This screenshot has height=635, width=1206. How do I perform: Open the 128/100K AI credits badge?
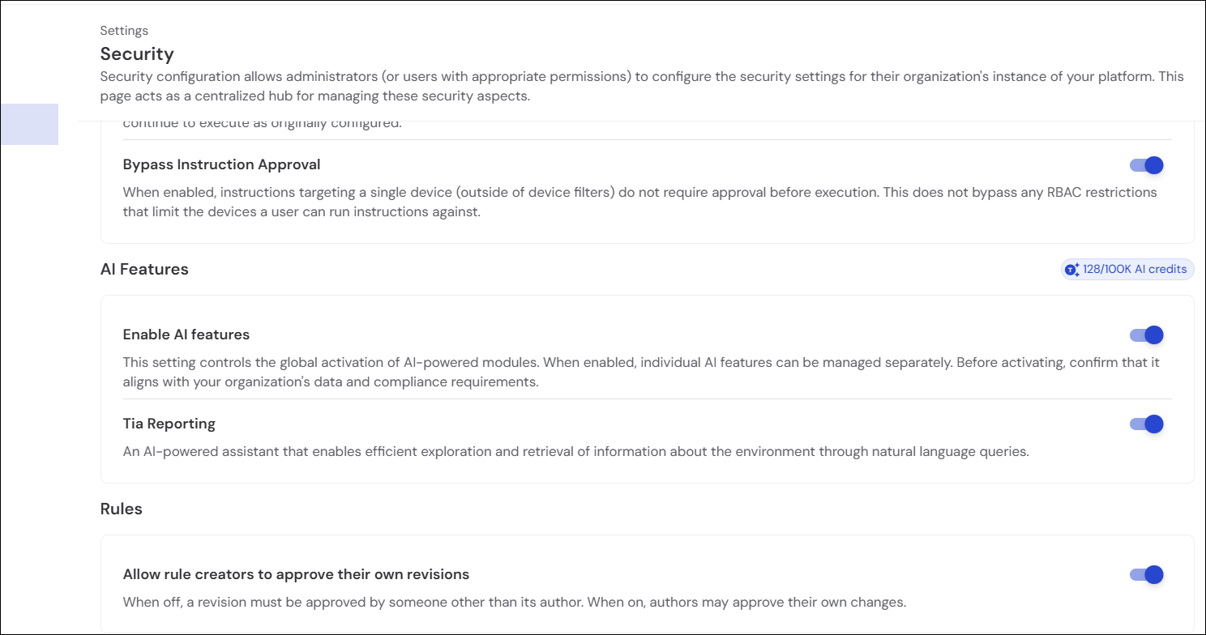coord(1127,270)
